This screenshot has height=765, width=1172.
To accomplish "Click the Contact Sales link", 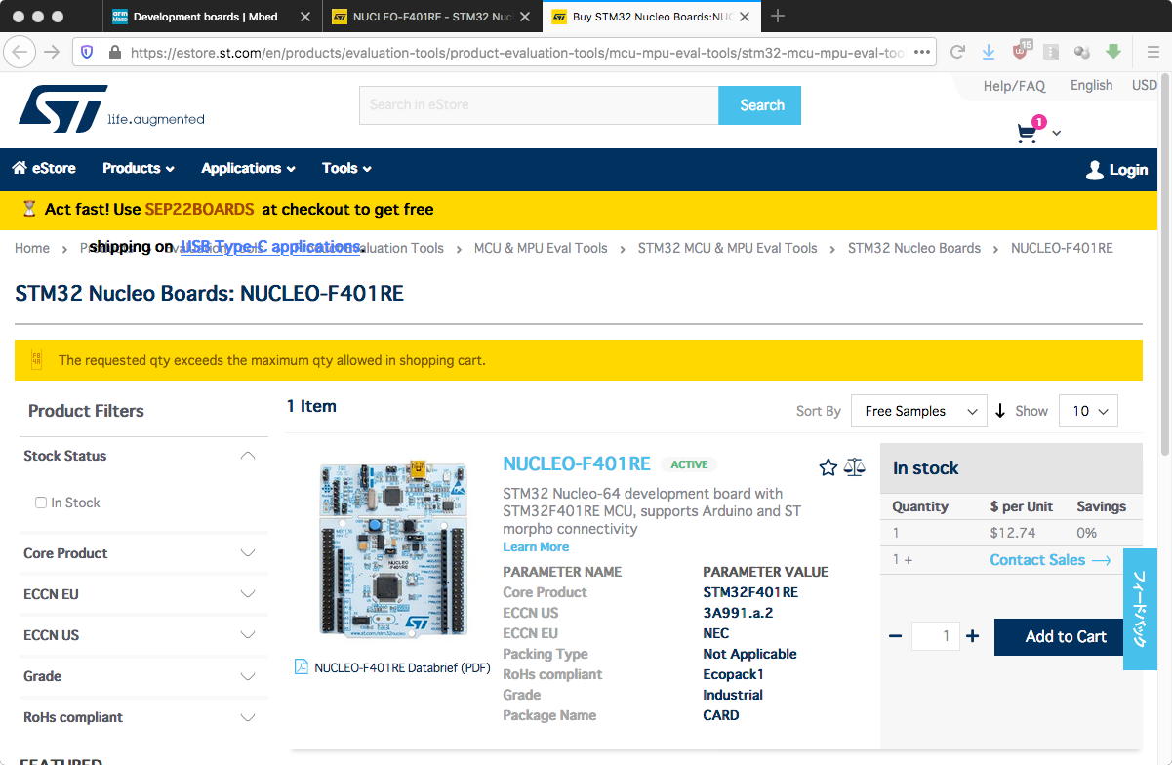I will [1037, 559].
